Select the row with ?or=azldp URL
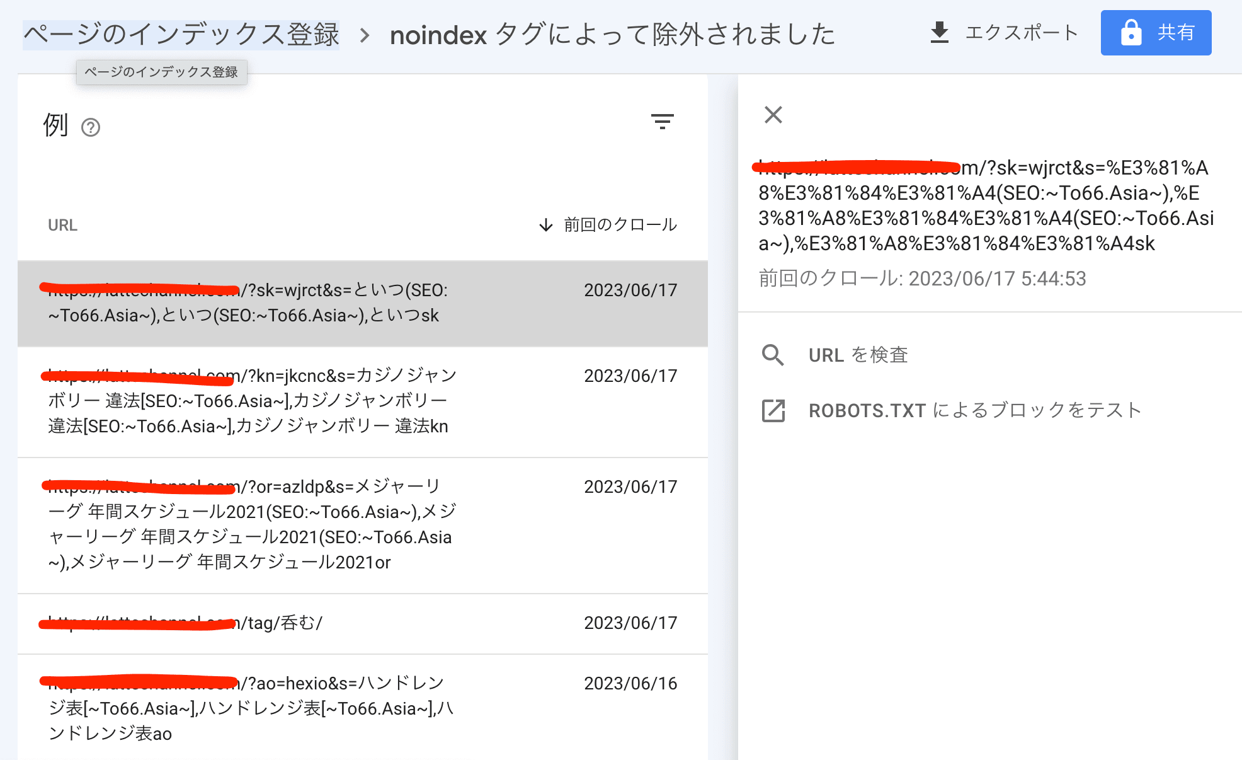This screenshot has height=760, width=1242. tap(363, 525)
